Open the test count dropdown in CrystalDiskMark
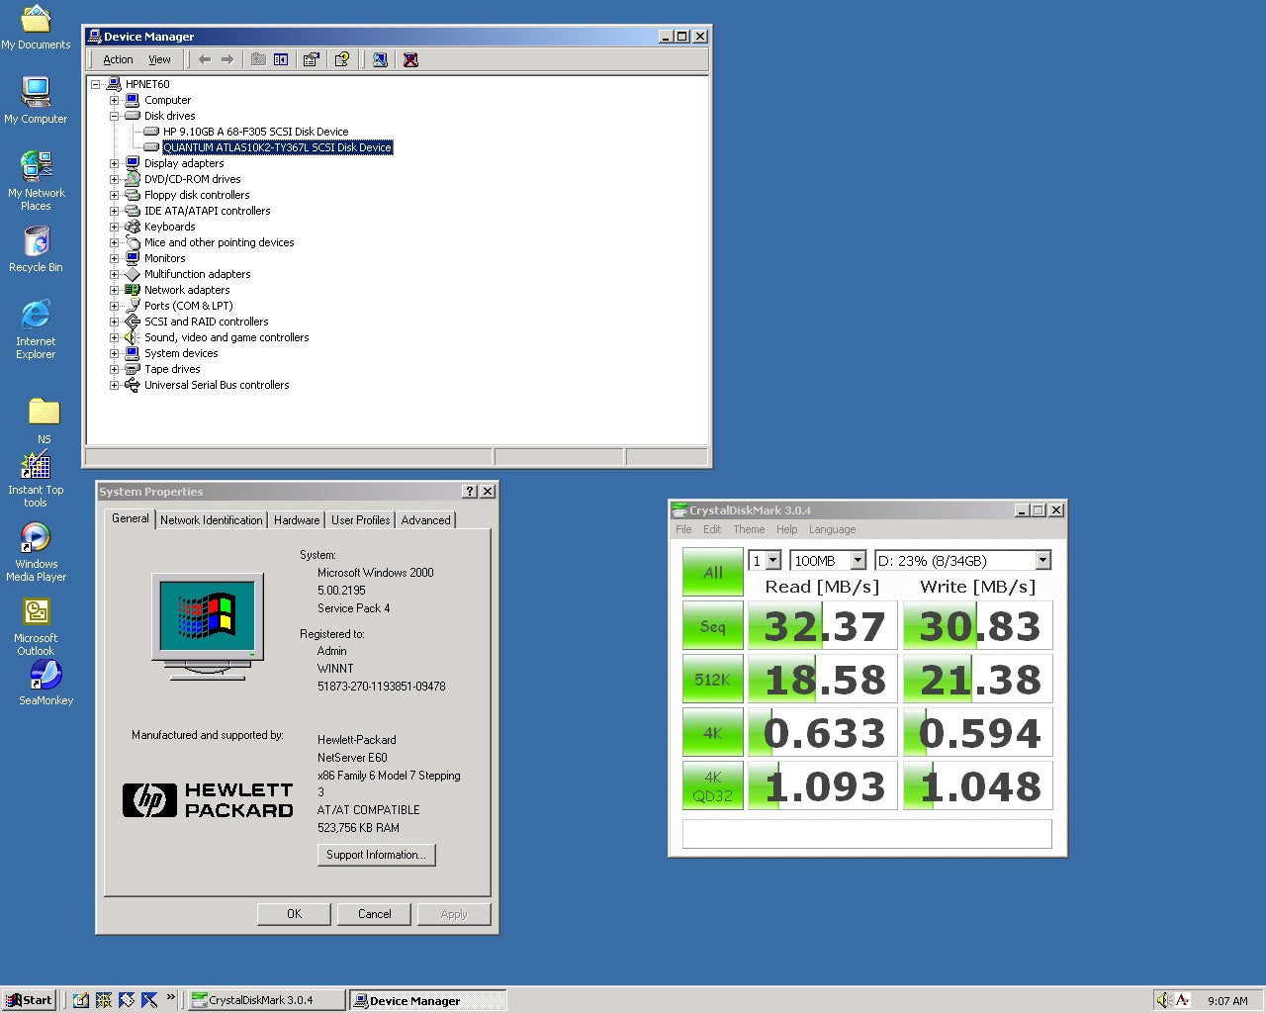The height and width of the screenshot is (1013, 1266). pos(773,561)
